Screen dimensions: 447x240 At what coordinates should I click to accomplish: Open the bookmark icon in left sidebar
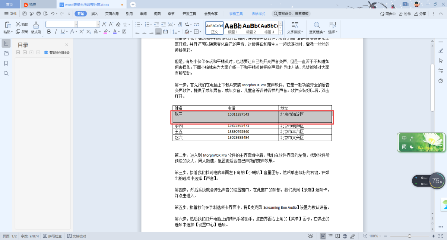[6, 64]
